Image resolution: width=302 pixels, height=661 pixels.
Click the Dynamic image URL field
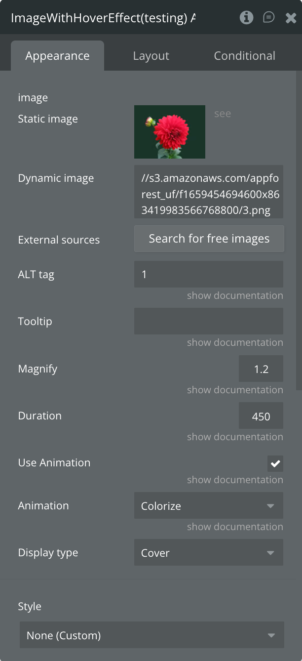coord(209,192)
